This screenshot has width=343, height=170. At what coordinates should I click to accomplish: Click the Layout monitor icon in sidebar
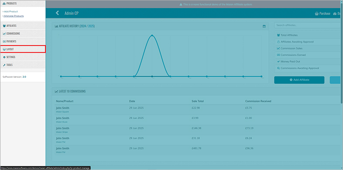coord(4,49)
